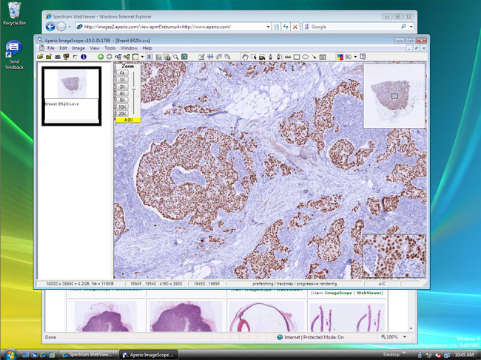Open IE back-forward history dropdown arrow
The height and width of the screenshot is (360, 481).
(70, 27)
